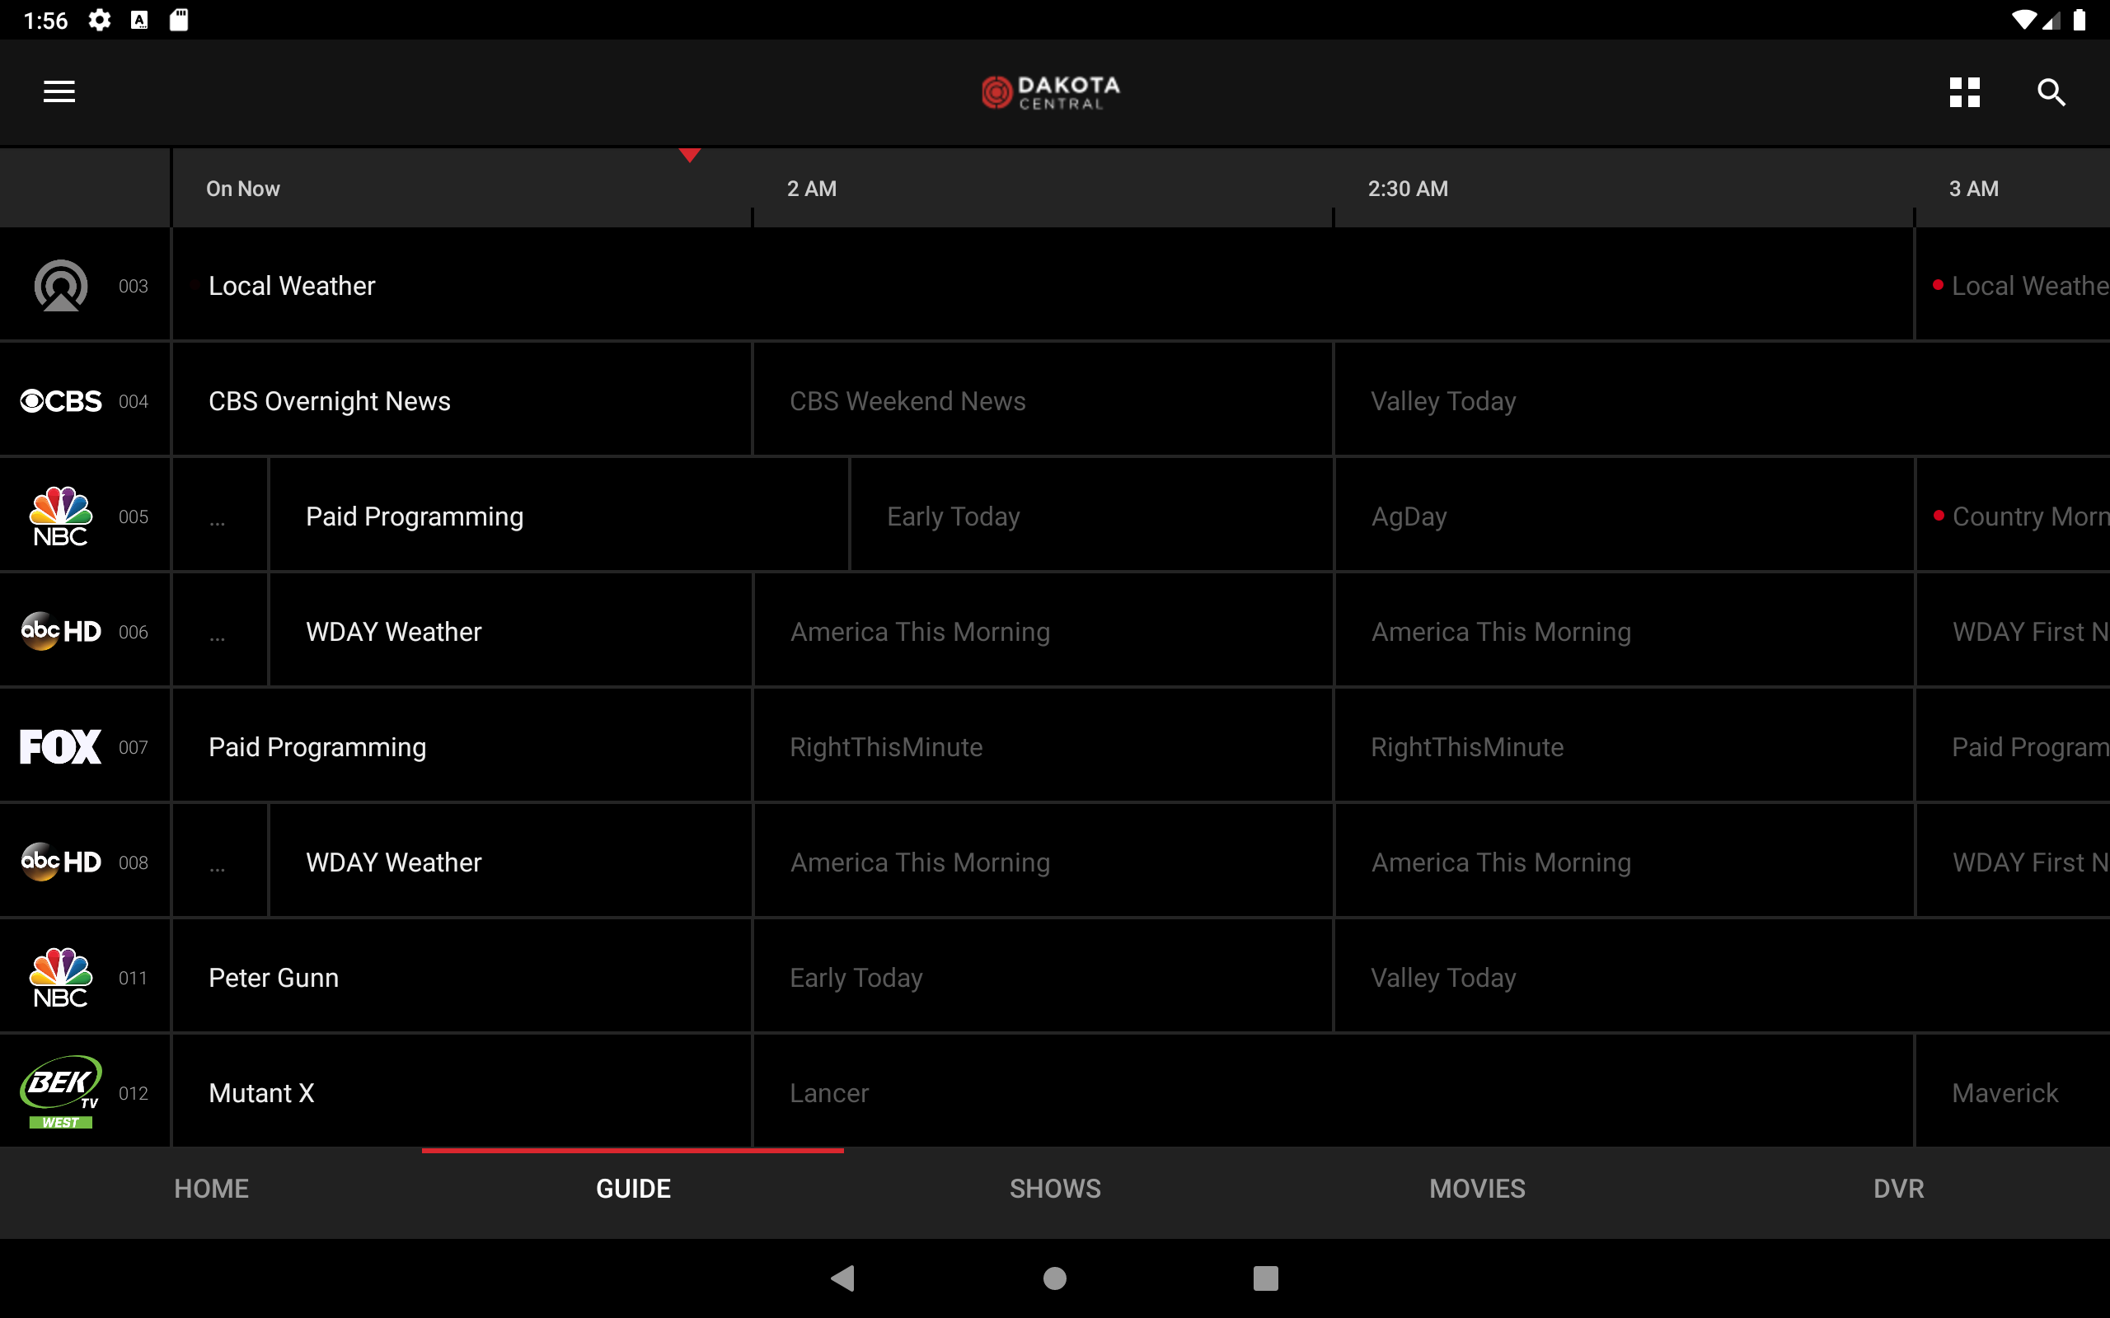Open the Mutant X program listing
This screenshot has height=1318, width=2110.
[x=462, y=1091]
